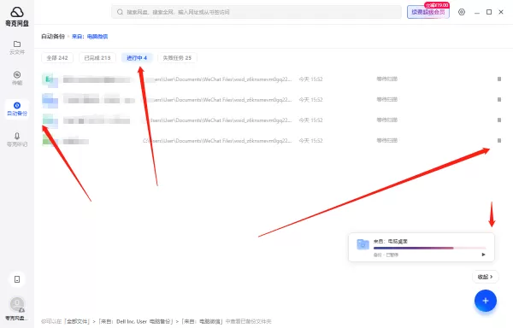This screenshot has width=513, height=328.
Task: Click the search magnifier icon
Action: click(120, 12)
